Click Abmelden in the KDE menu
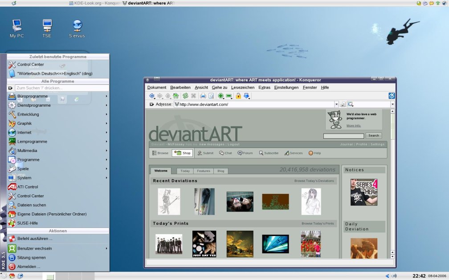Image resolution: width=449 pixels, height=280 pixels. click(58, 267)
